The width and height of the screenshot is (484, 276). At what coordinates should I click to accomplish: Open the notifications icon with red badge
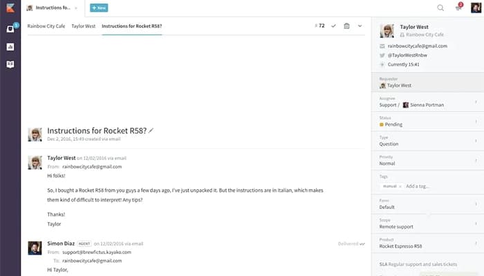click(458, 8)
